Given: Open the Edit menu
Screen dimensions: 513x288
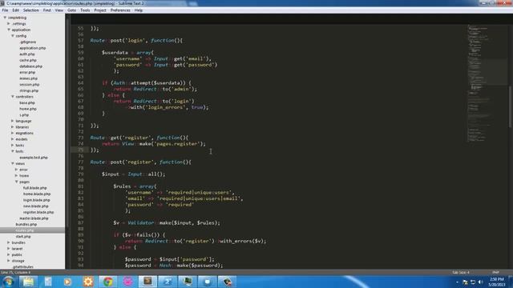Looking at the screenshot, I should (x=15, y=10).
